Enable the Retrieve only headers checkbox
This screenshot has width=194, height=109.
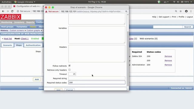(x=69, y=70)
